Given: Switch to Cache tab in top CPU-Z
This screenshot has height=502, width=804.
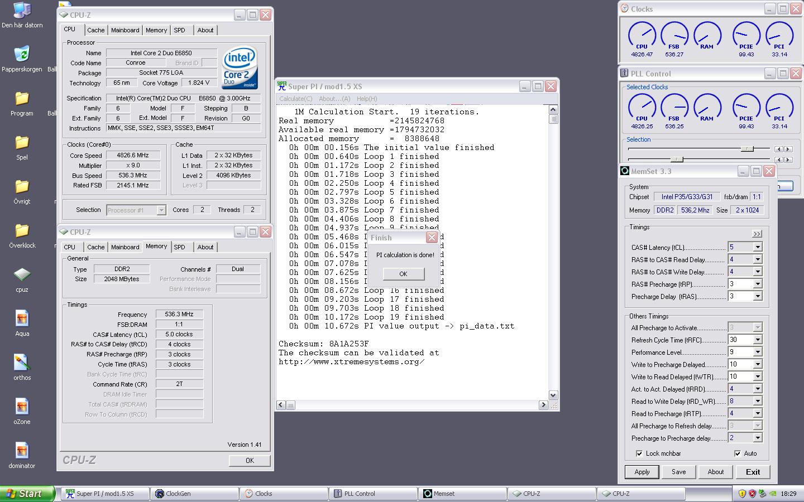Looking at the screenshot, I should coord(95,30).
